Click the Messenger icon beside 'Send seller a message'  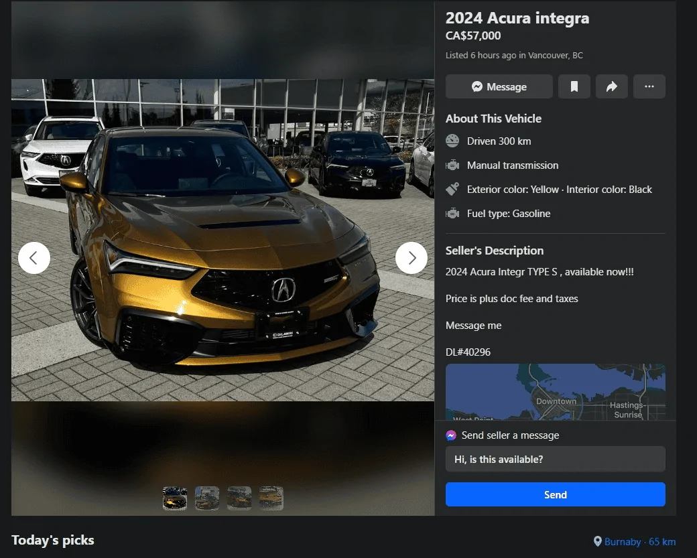(x=452, y=435)
